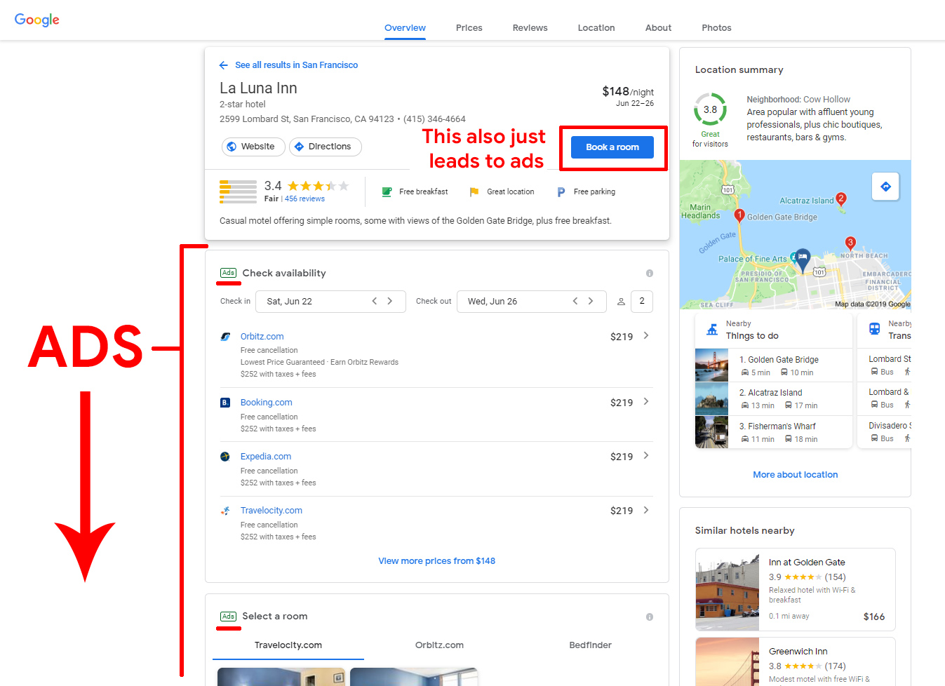Switch to the Reviews tab
This screenshot has height=686, width=945.
530,27
